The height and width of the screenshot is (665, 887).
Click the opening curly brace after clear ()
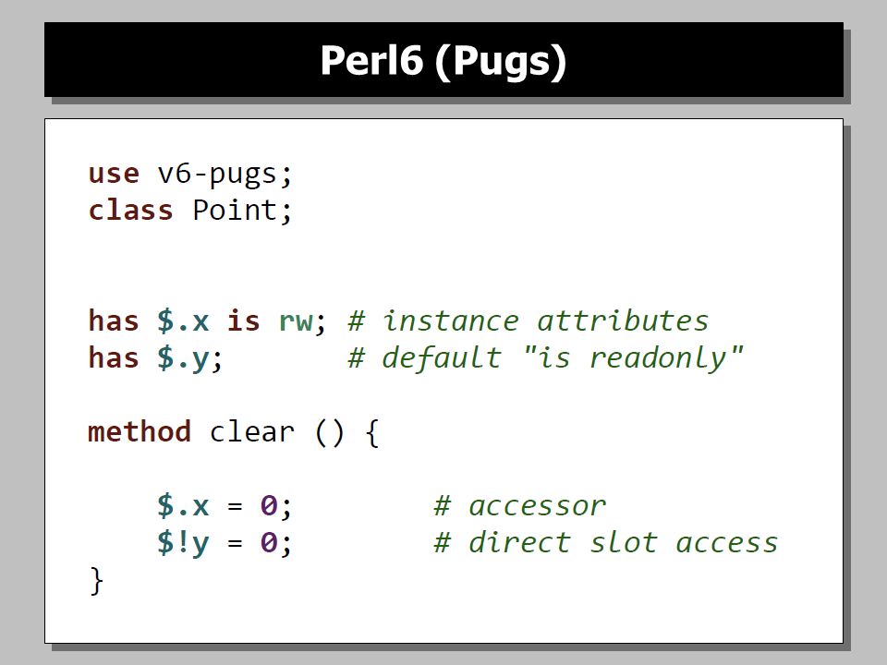coord(372,432)
